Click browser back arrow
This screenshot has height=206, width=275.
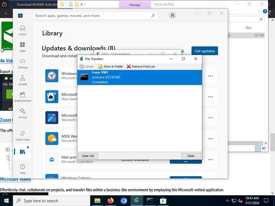click(6, 13)
